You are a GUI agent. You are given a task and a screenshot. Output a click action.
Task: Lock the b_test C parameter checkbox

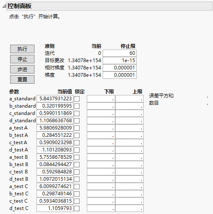tap(77, 194)
